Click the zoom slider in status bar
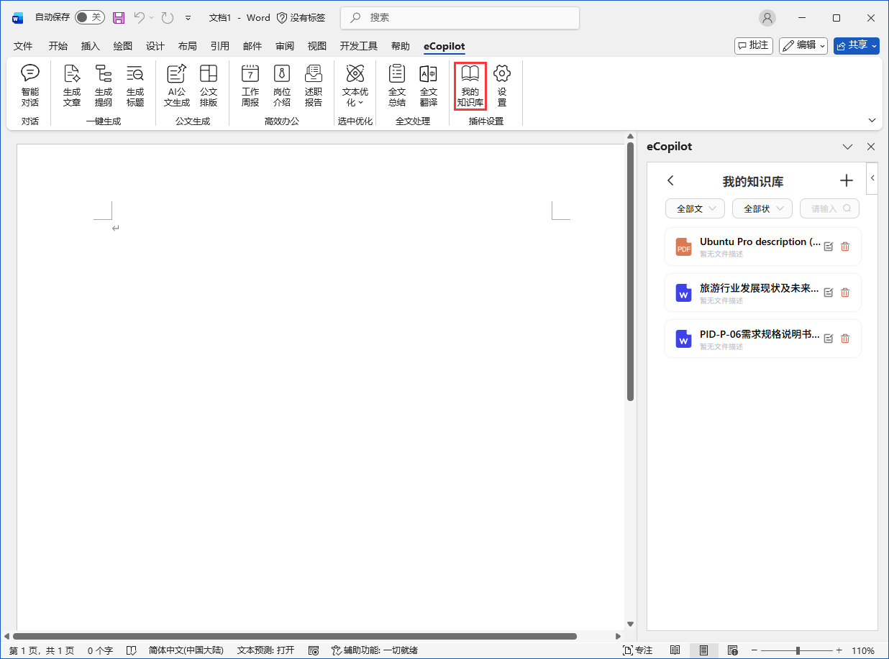The width and height of the screenshot is (889, 659). tap(797, 650)
